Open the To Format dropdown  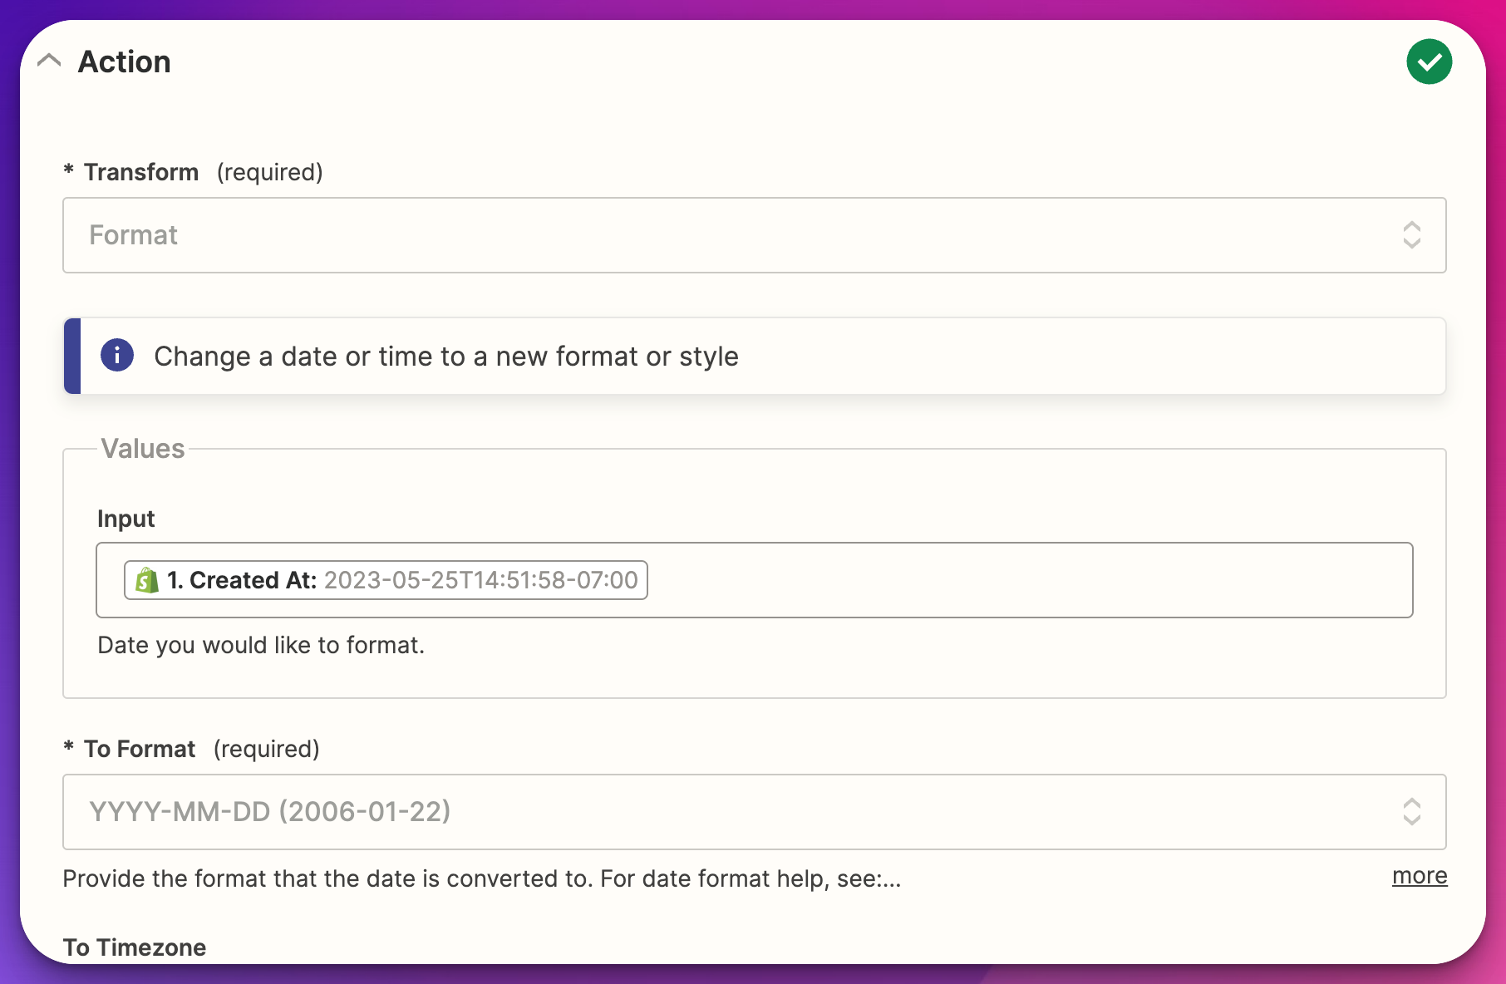pos(754,812)
